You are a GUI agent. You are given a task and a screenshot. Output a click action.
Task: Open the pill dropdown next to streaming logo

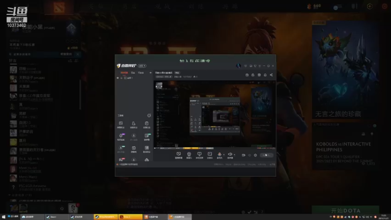pos(142,66)
